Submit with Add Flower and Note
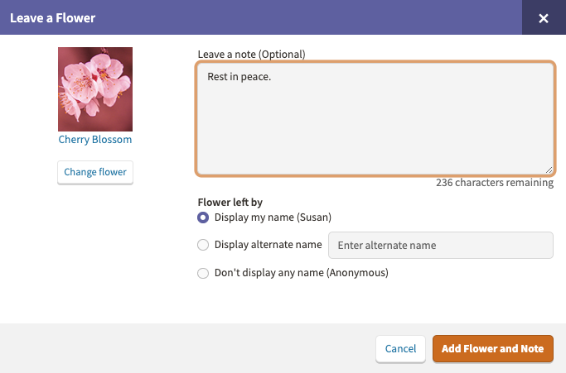The width and height of the screenshot is (566, 373). 493,348
